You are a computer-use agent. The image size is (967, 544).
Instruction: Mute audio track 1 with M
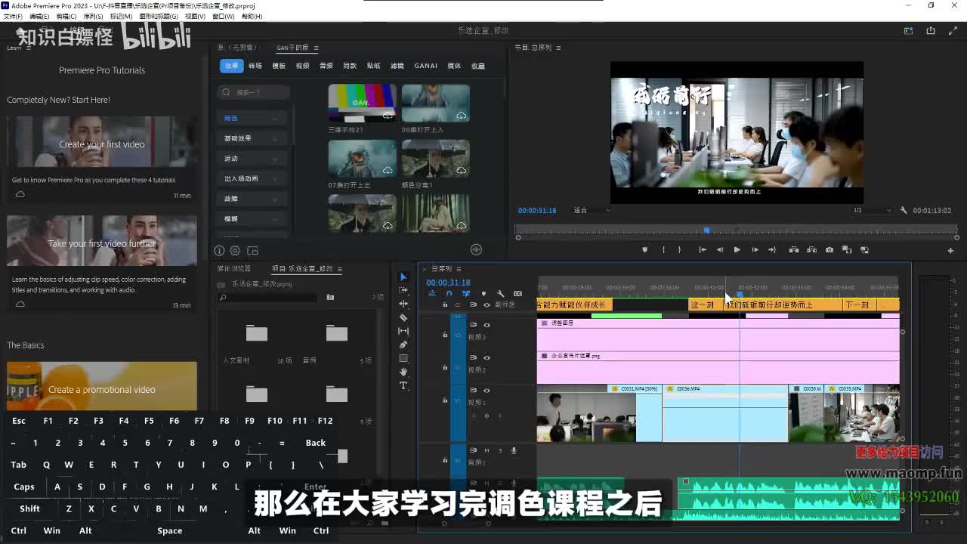click(487, 450)
